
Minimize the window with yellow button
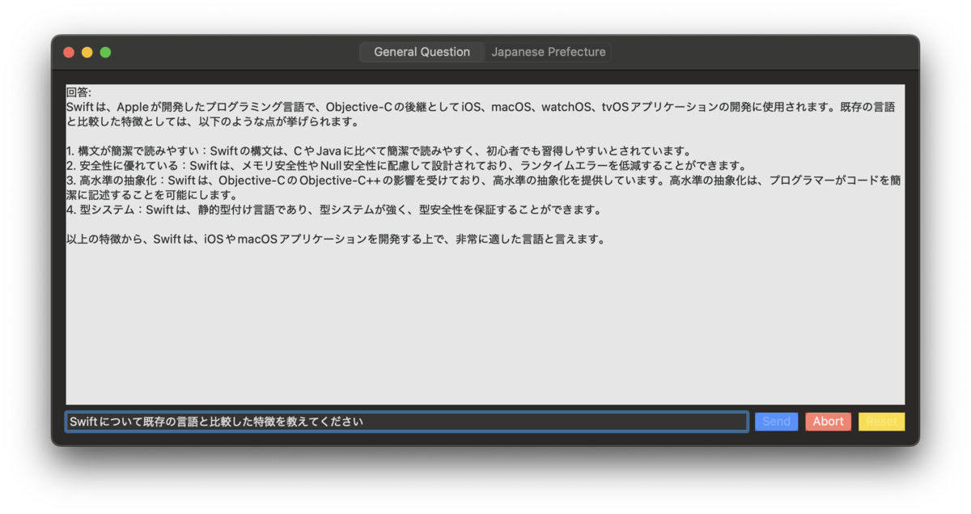click(87, 53)
